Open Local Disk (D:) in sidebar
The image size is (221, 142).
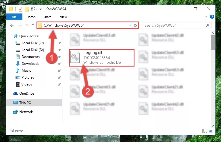point(33,50)
